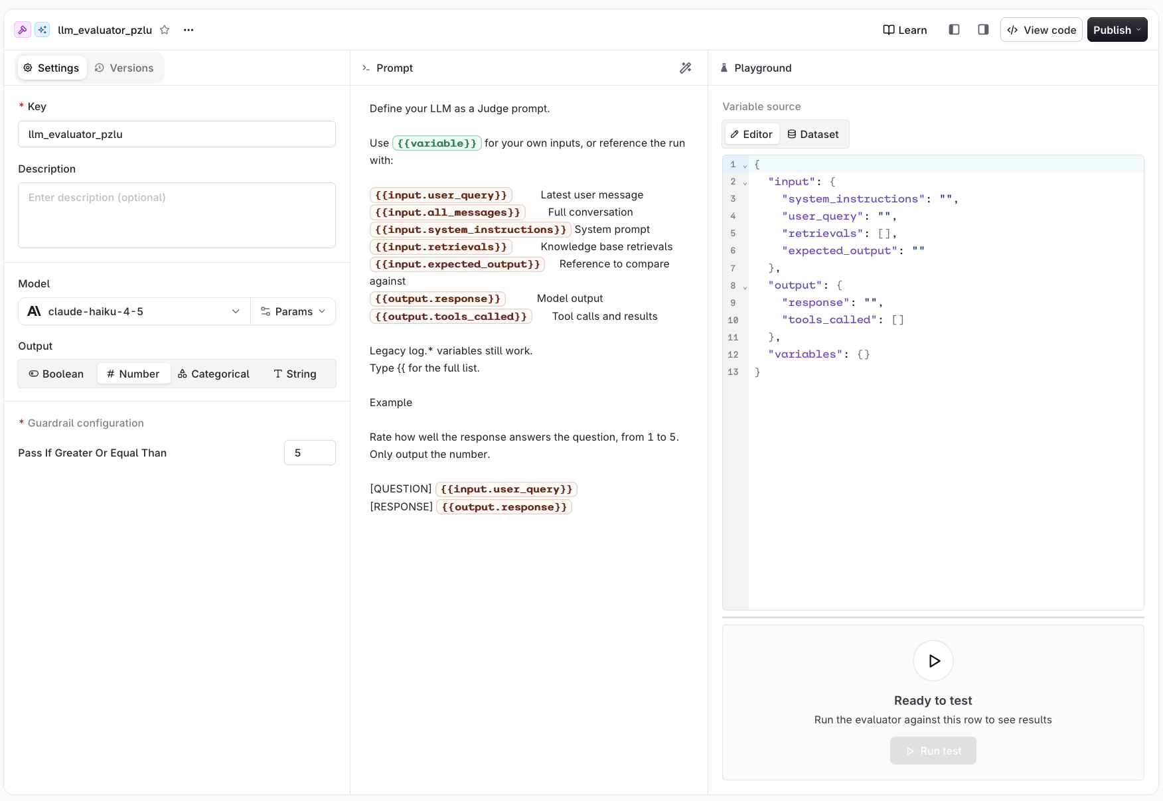
Task: Open the claude-haiku-4-5 model dropdown
Action: (x=134, y=311)
